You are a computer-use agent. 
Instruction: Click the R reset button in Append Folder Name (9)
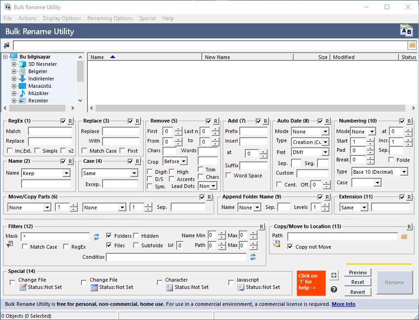pyautogui.click(x=328, y=197)
